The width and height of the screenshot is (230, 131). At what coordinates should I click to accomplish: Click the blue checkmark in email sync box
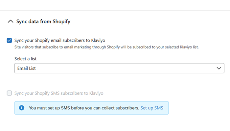click(10, 41)
